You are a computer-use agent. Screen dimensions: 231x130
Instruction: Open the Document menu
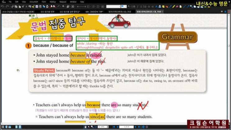34,2
